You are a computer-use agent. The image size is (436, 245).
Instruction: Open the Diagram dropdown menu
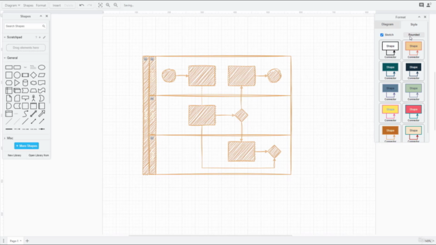[x=12, y=5]
